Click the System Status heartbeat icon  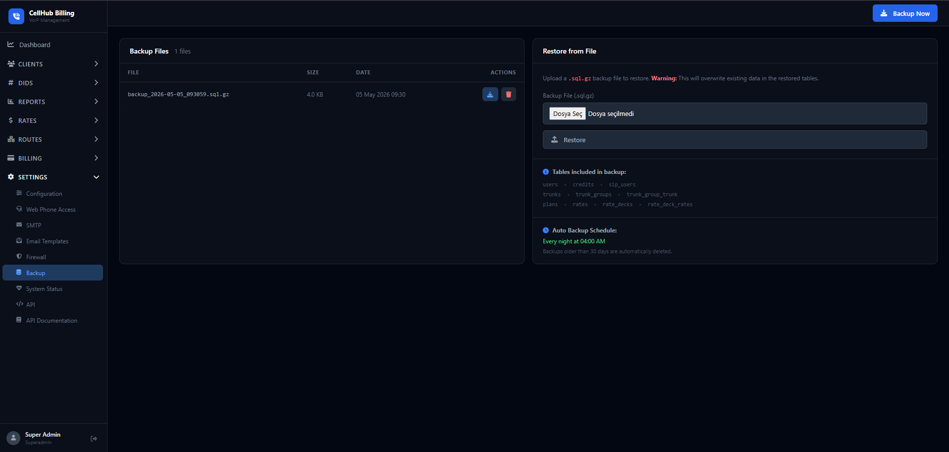(x=19, y=288)
